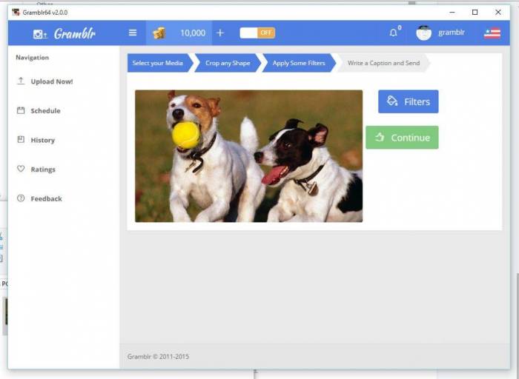This screenshot has height=379, width=519.
Task: Select the 'Select your Media' step
Action: tap(157, 63)
